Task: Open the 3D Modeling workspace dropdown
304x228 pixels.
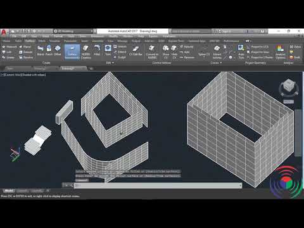Action: pyautogui.click(x=73, y=31)
